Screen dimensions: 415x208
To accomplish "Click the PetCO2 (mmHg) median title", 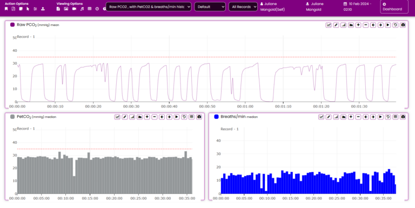I will (x=37, y=117).
